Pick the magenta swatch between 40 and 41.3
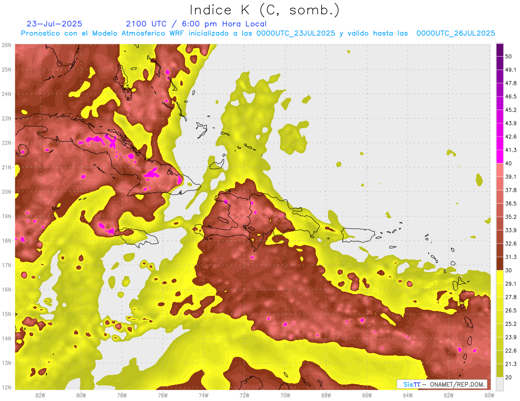Viewport: 520px width, 401px height. click(x=500, y=157)
